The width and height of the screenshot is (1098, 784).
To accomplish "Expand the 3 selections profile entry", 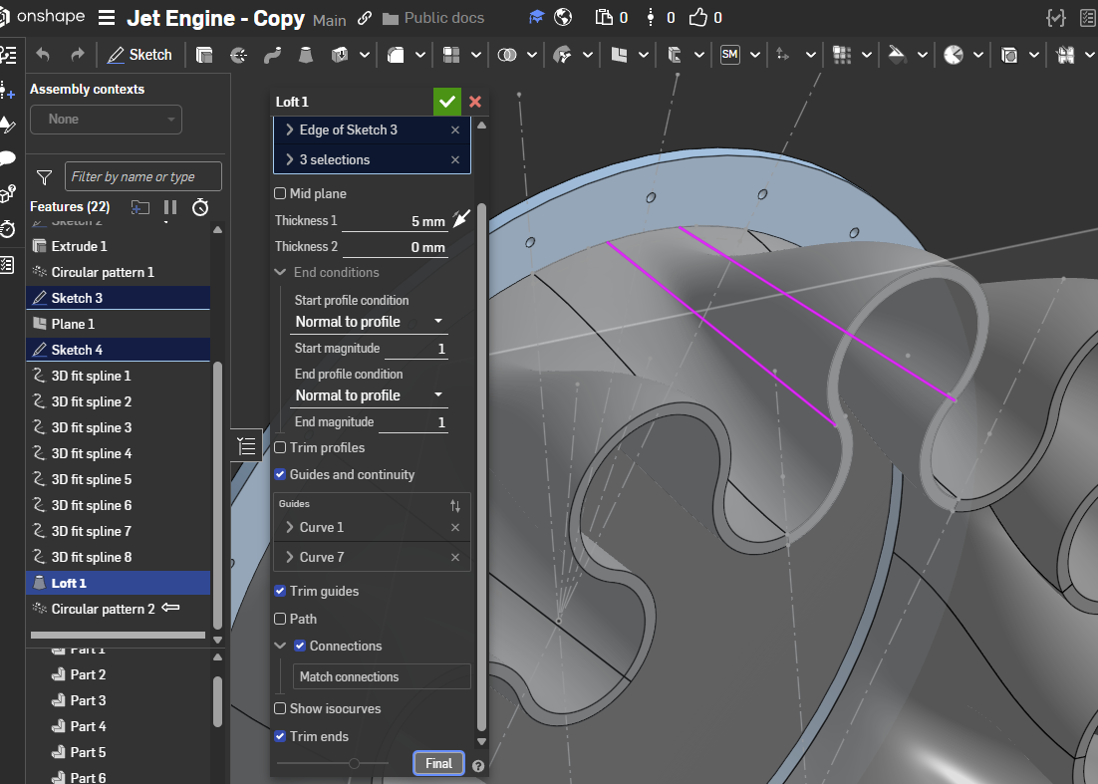I will 289,159.
